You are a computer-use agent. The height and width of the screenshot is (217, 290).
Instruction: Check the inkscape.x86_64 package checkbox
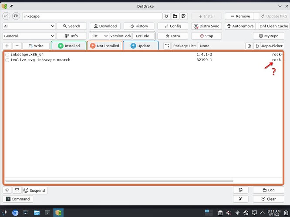click(7, 55)
